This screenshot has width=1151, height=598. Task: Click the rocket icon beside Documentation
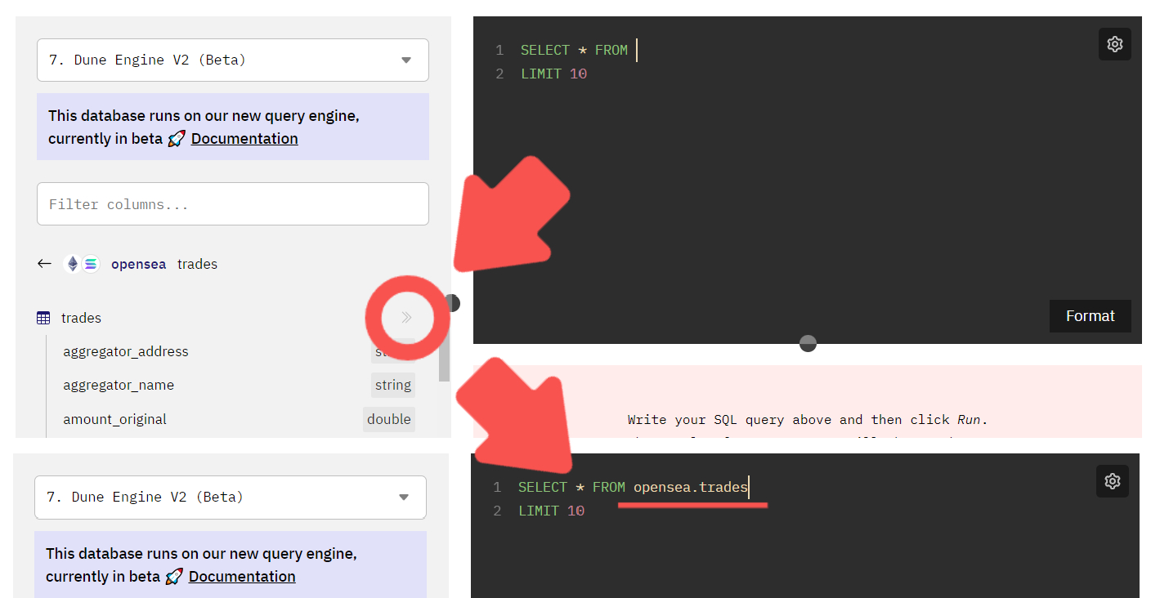177,138
